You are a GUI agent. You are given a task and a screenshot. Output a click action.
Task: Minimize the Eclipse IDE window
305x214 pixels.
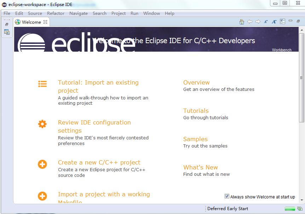pyautogui.click(x=275, y=3)
